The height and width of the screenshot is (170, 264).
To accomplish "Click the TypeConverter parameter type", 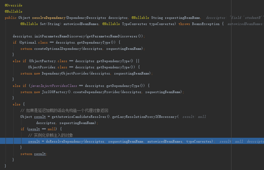I will 135,24.
